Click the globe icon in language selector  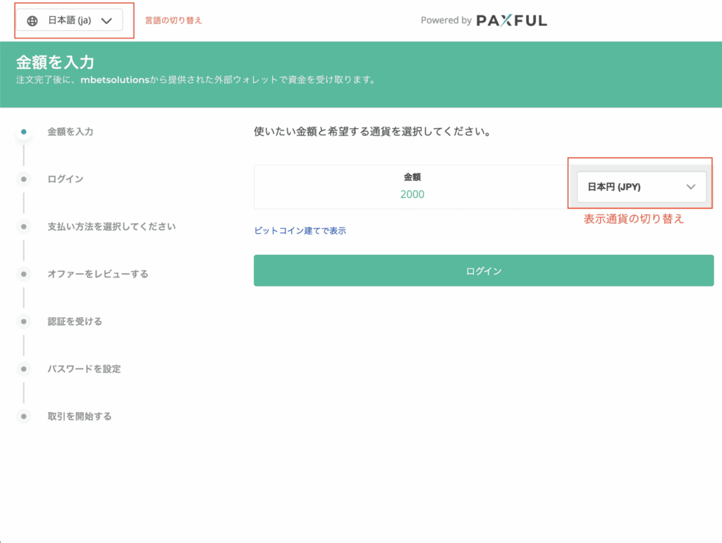[32, 20]
